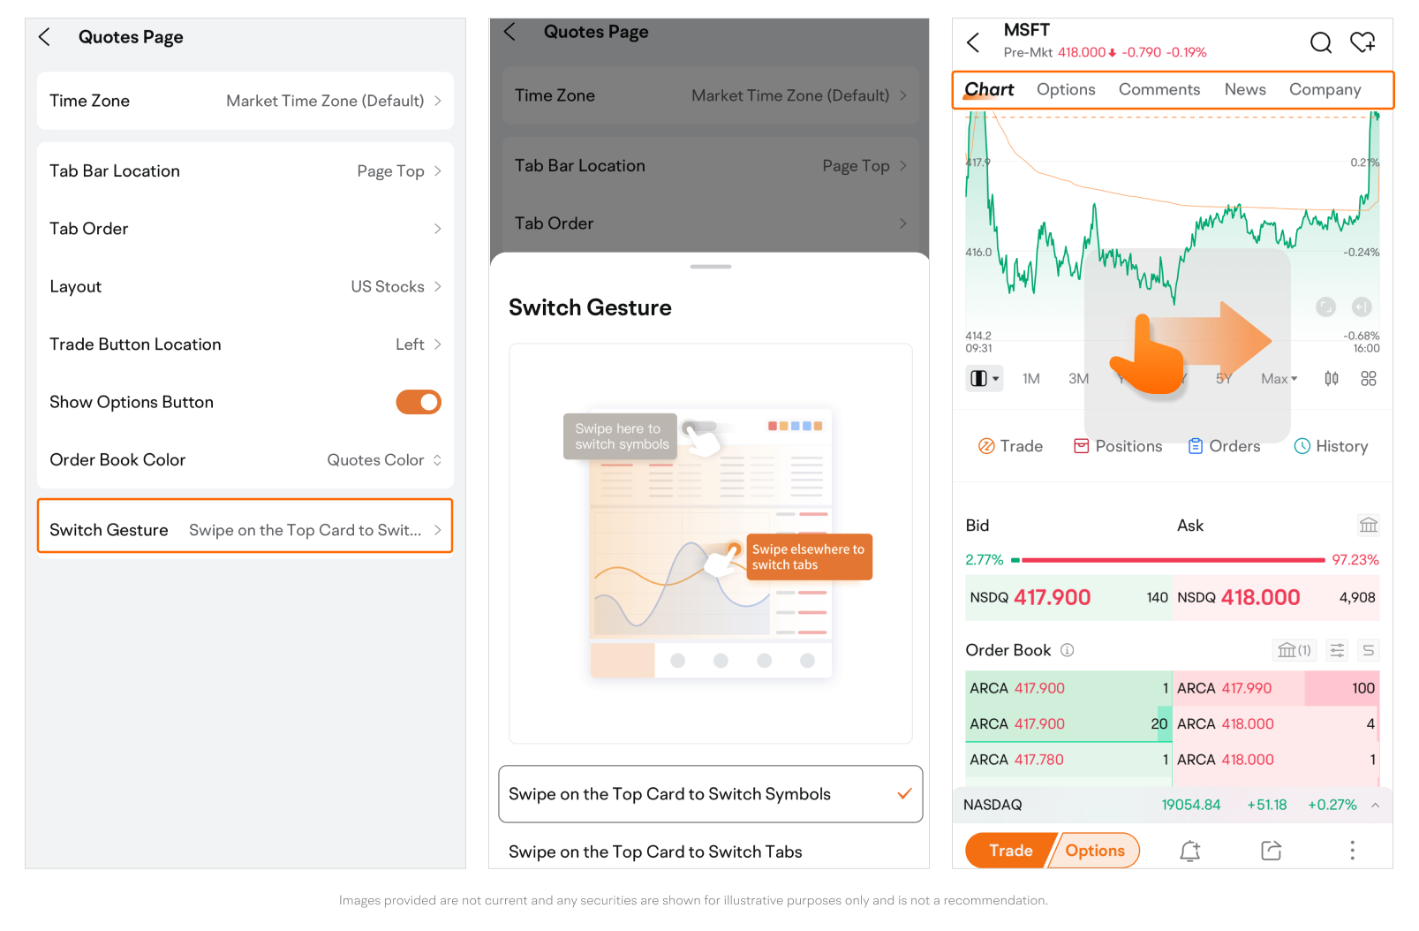This screenshot has height=931, width=1419.
Task: Open the Company tab
Action: [x=1324, y=90]
